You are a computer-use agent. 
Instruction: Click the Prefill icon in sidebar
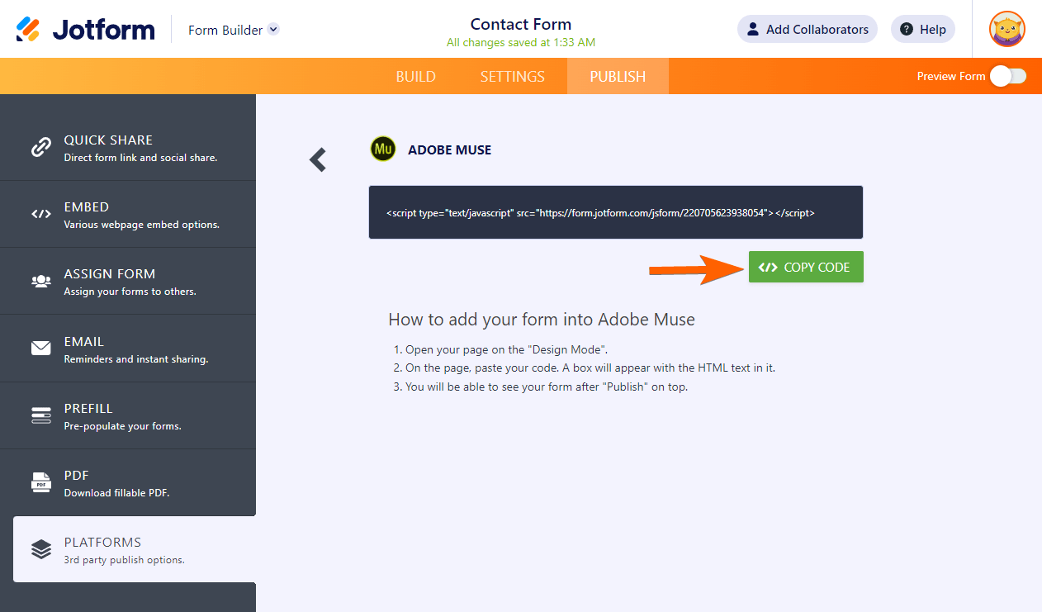[41, 415]
